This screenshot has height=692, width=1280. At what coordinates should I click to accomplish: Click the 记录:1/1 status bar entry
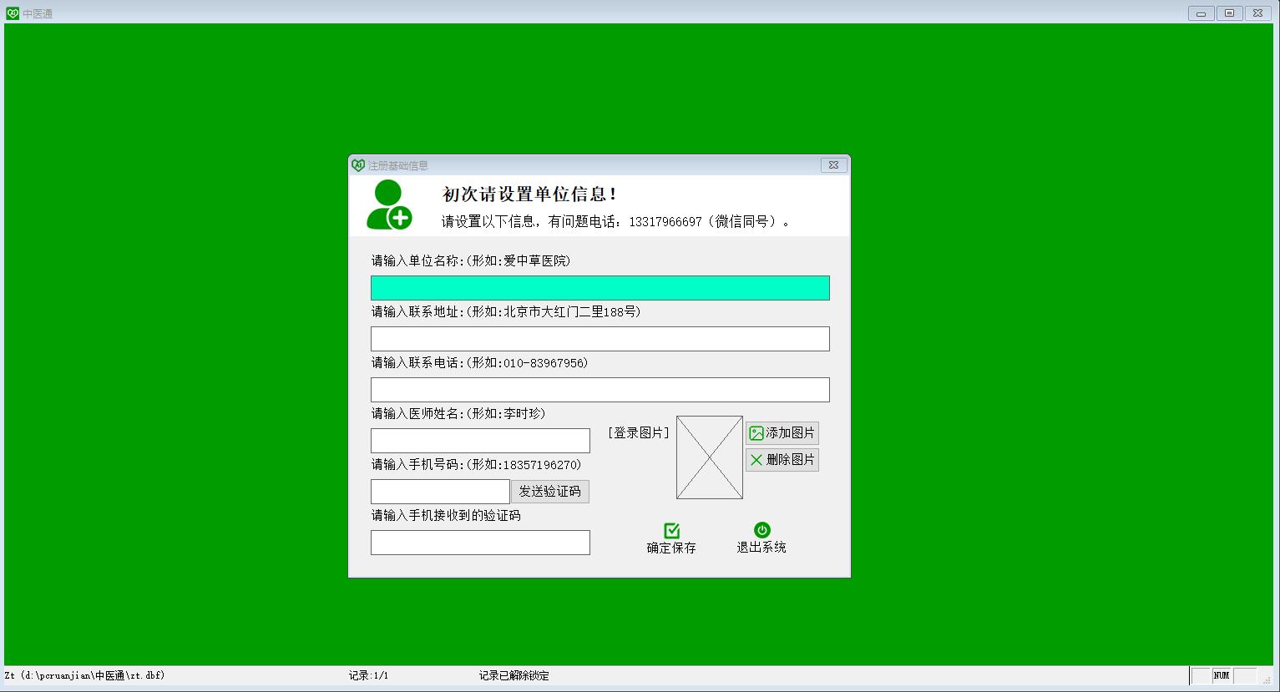[x=368, y=675]
